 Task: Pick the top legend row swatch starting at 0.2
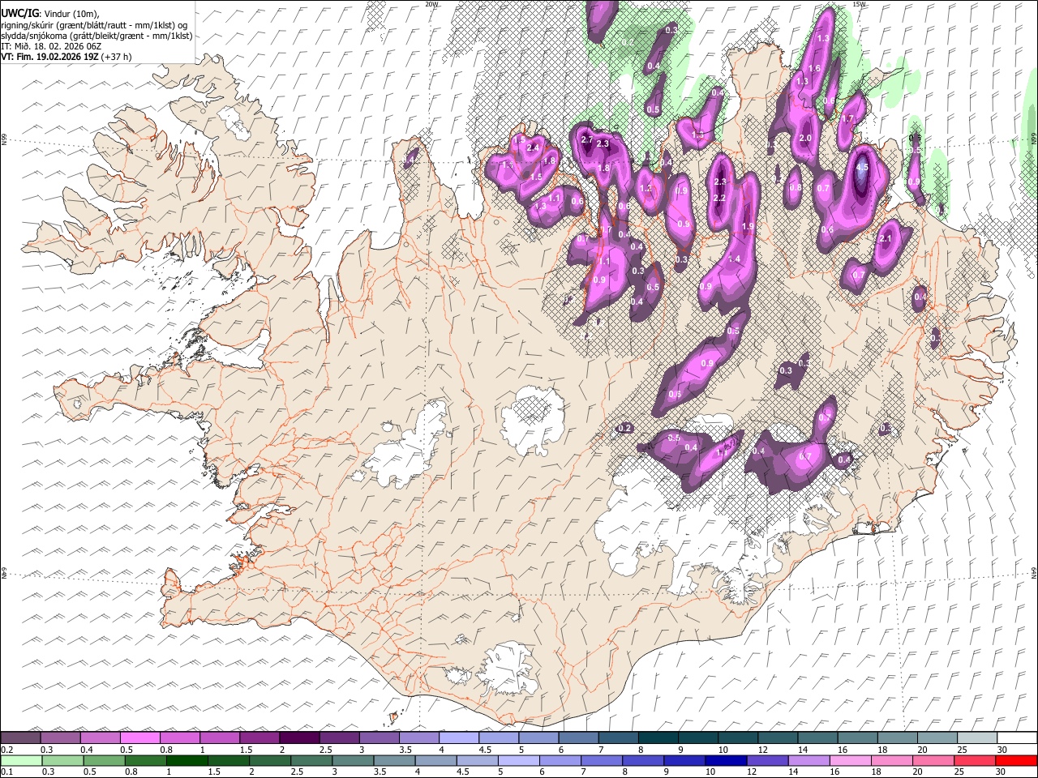point(20,738)
